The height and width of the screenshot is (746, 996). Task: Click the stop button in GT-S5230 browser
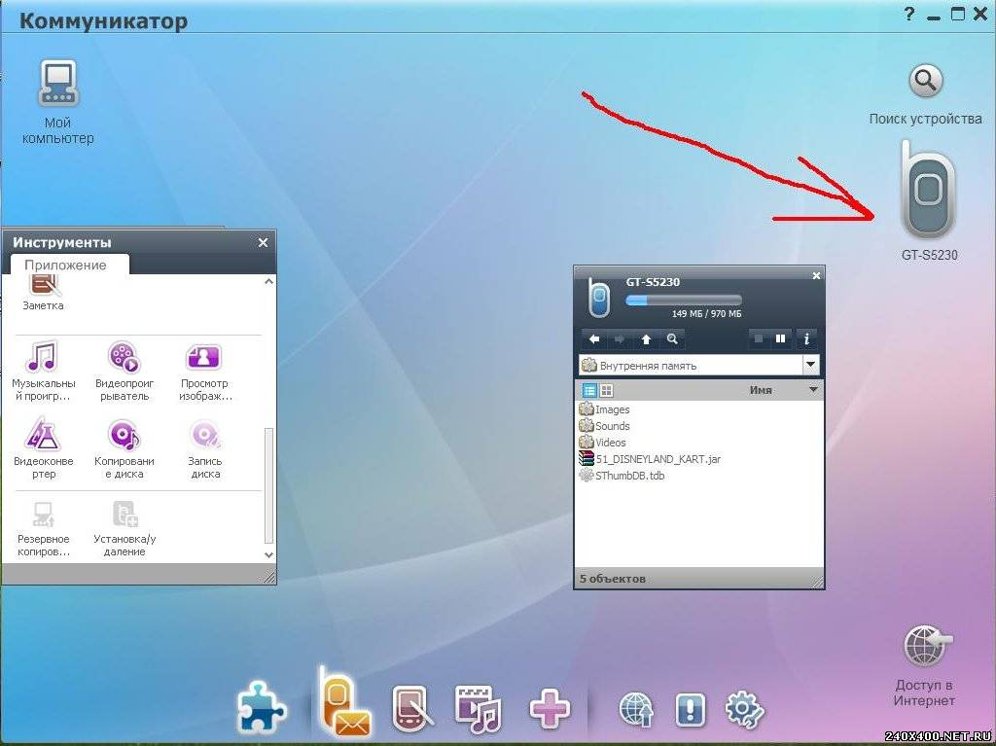(x=758, y=339)
